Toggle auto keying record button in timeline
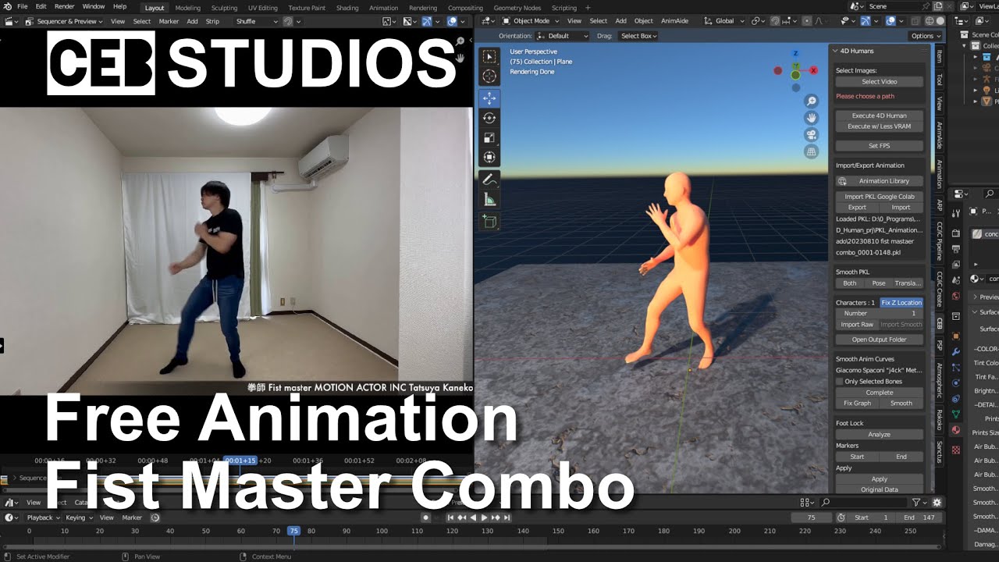Viewport: 999px width, 562px height. click(425, 518)
